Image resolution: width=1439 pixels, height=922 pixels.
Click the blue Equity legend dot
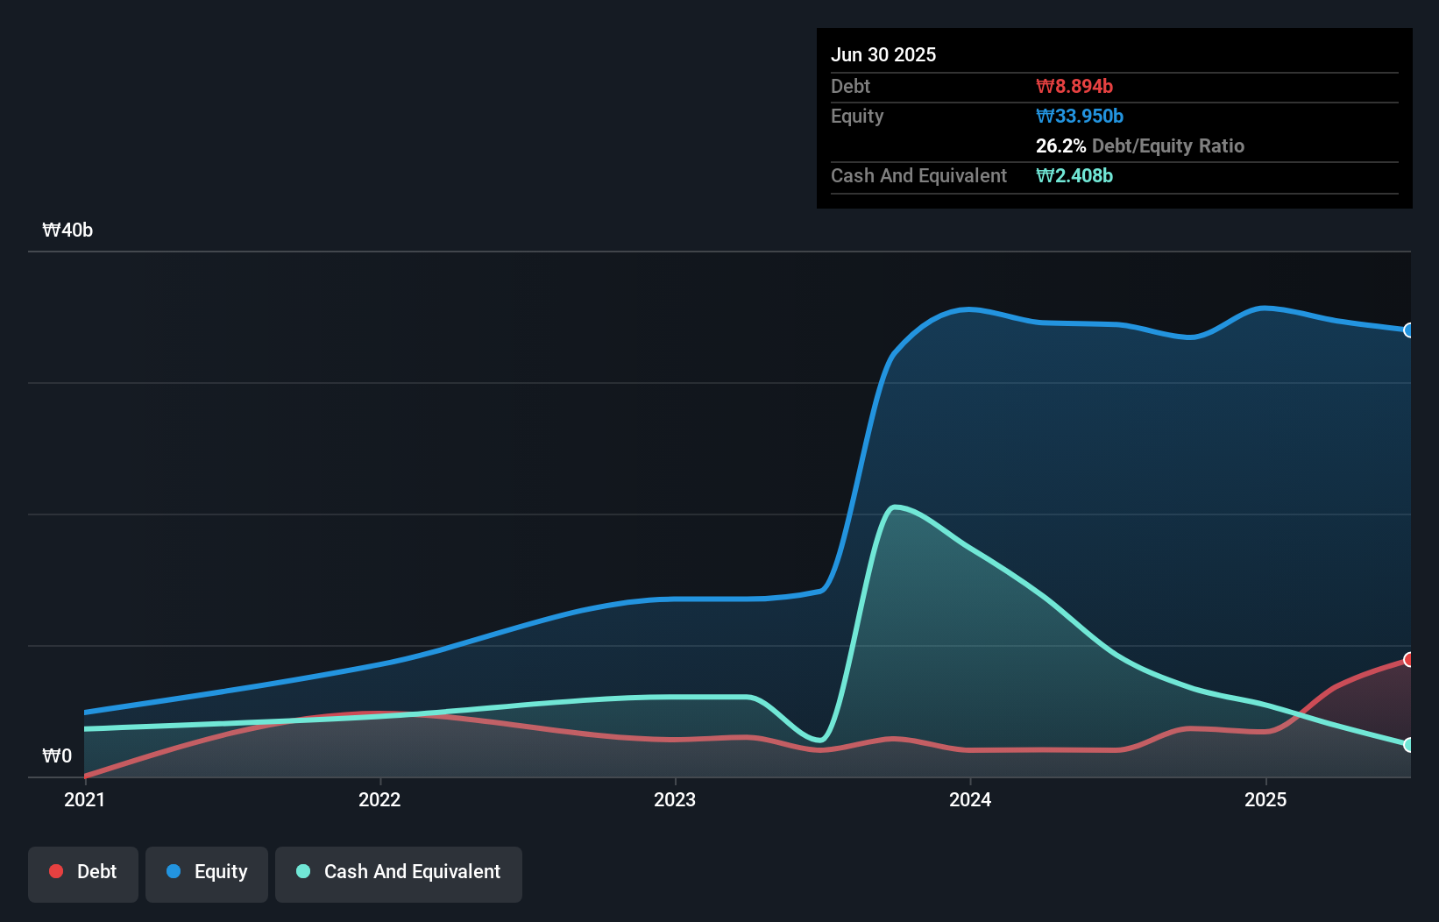(x=173, y=871)
